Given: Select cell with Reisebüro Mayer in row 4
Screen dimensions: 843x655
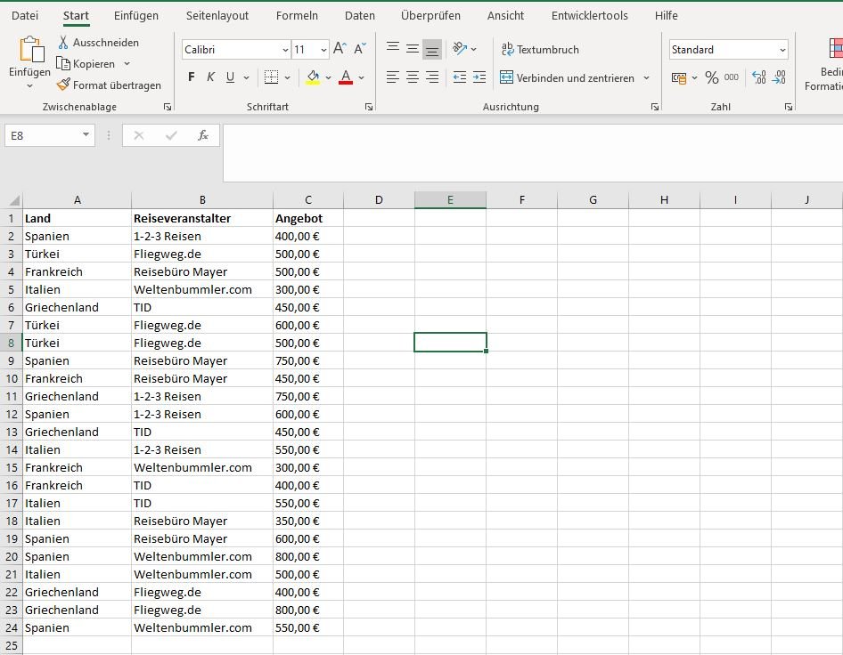Looking at the screenshot, I should click(202, 271).
